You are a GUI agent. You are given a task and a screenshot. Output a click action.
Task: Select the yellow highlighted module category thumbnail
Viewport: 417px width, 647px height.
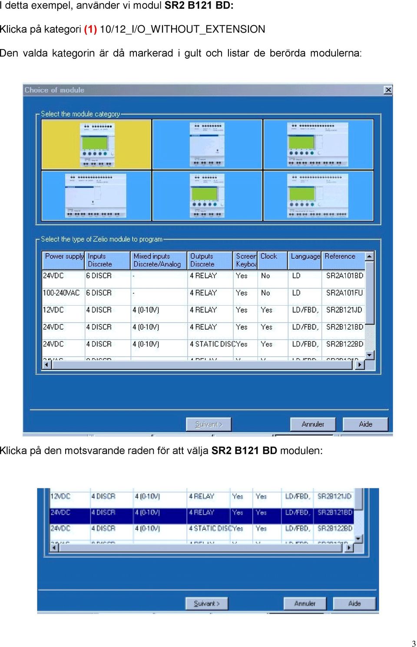click(x=96, y=144)
